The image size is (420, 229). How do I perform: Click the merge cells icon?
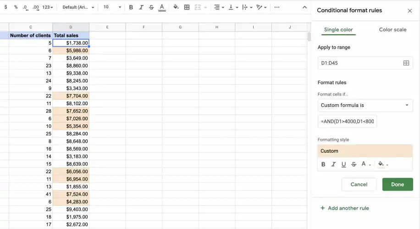pos(198,7)
